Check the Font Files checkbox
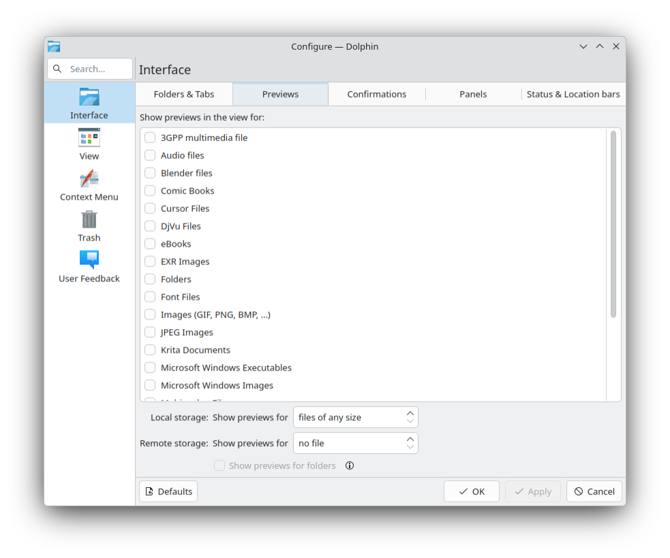 150,296
